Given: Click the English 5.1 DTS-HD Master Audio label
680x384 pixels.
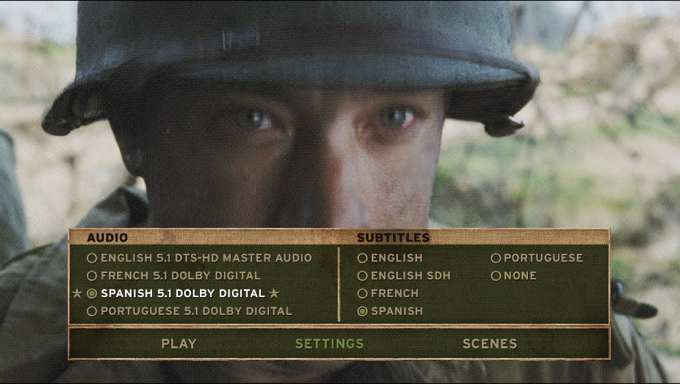Looking at the screenshot, I should 206,258.
